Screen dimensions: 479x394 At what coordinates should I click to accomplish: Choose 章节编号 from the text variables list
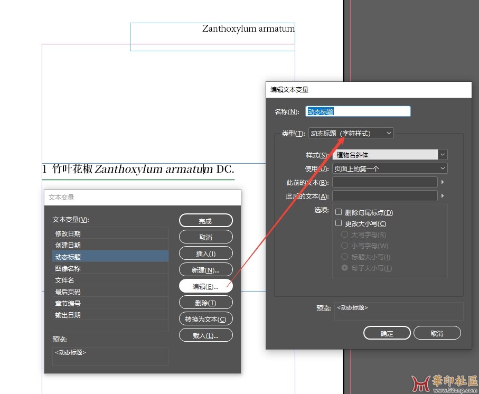110,303
